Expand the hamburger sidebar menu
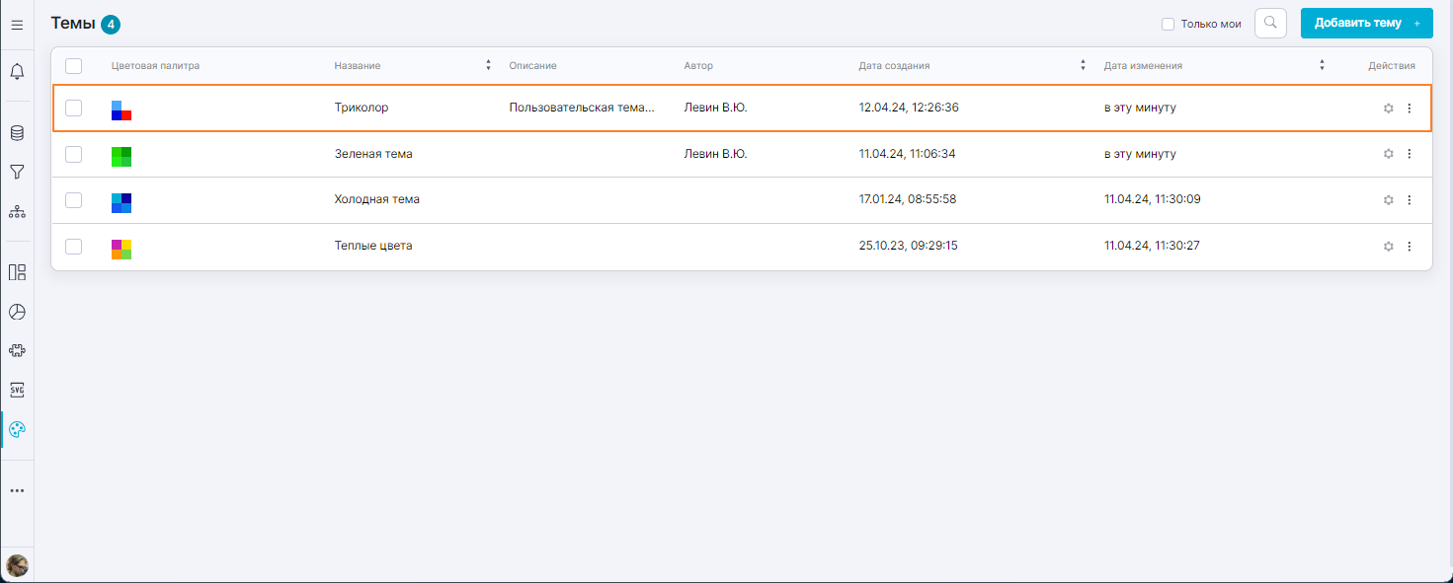The image size is (1453, 583). (x=17, y=25)
